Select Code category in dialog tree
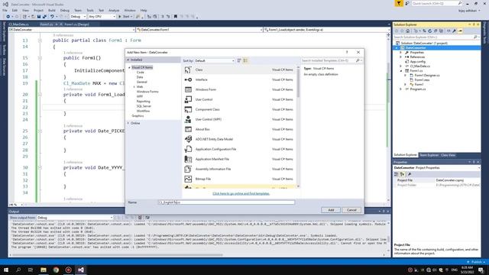Image resolution: width=489 pixels, height=275 pixels. (x=141, y=73)
